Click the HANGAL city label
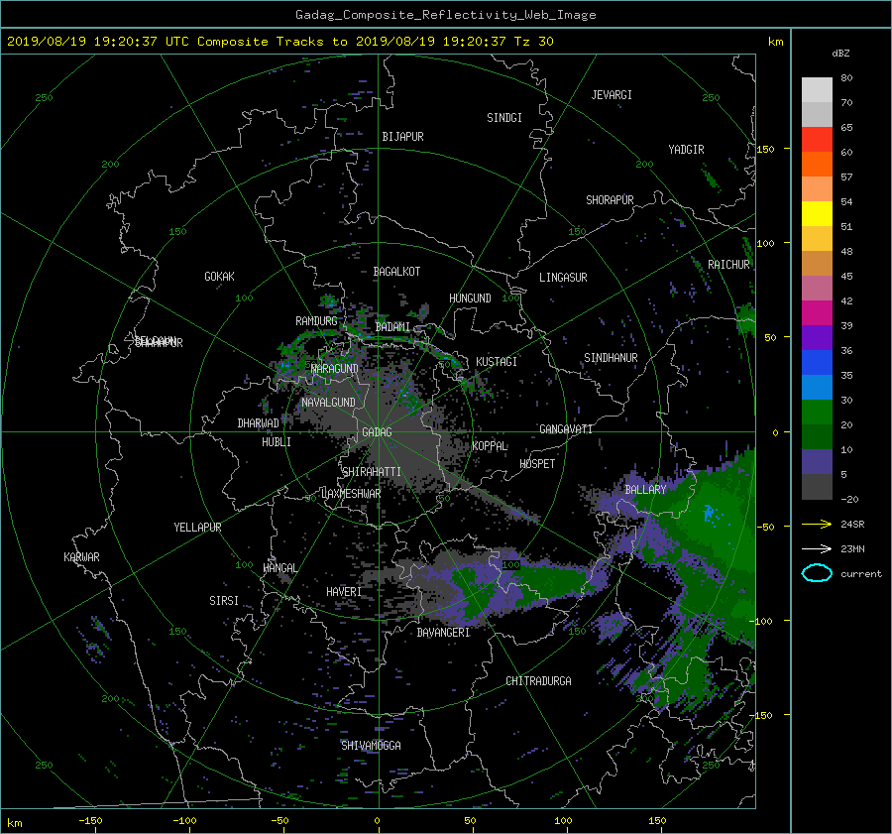This screenshot has width=892, height=834. (279, 568)
